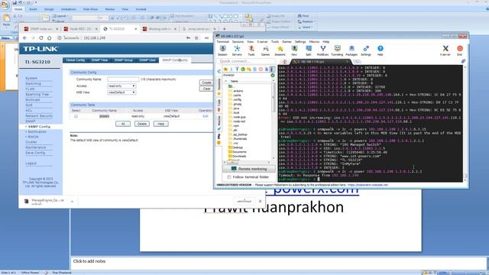Select MultiExec icon in MobaXterm
Viewport: 489px width, 275px height.
click(x=322, y=50)
